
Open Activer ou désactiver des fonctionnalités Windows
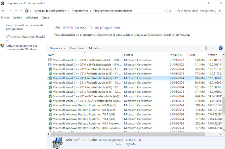(x=22, y=47)
